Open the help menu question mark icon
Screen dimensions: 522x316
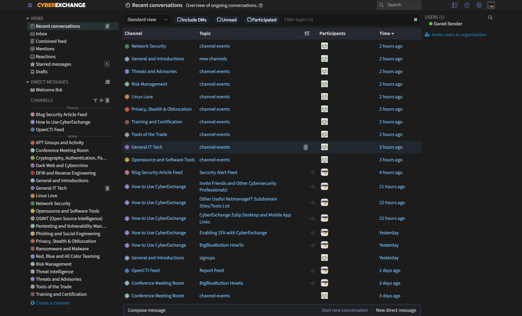click(467, 5)
